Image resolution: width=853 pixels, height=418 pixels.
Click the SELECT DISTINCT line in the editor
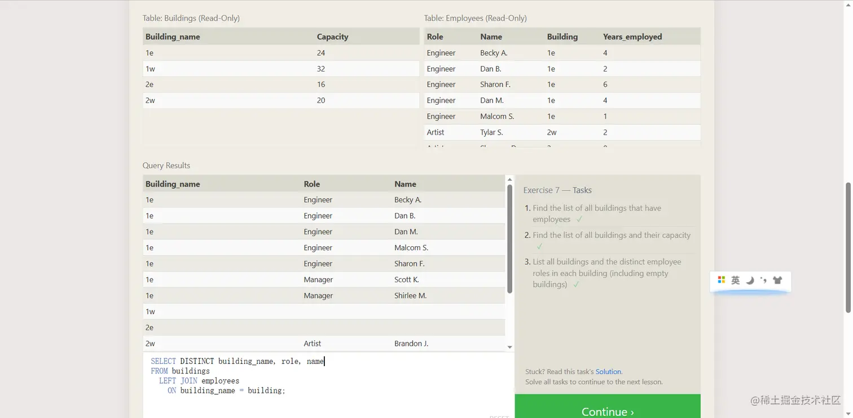[238, 361]
